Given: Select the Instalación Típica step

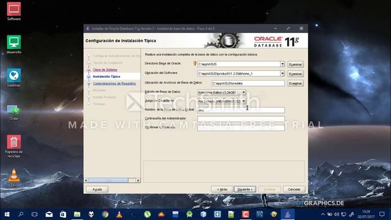Looking at the screenshot, I should 106,76.
